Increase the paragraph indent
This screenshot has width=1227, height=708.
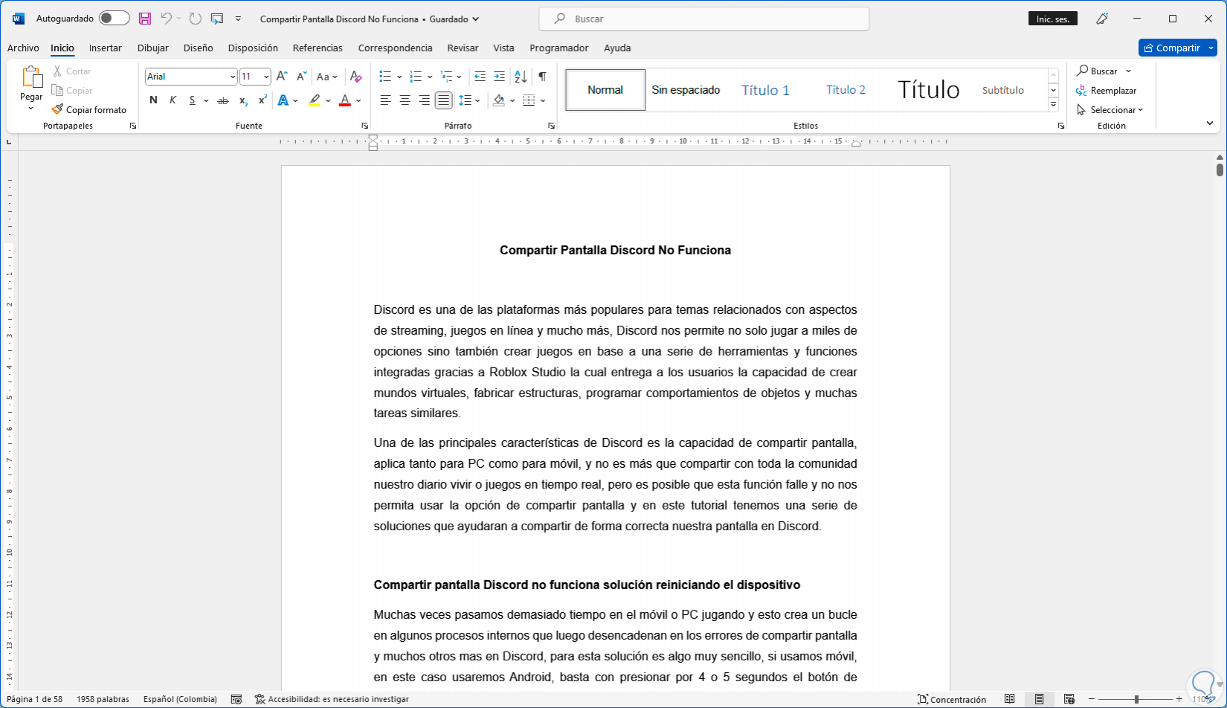tap(500, 77)
